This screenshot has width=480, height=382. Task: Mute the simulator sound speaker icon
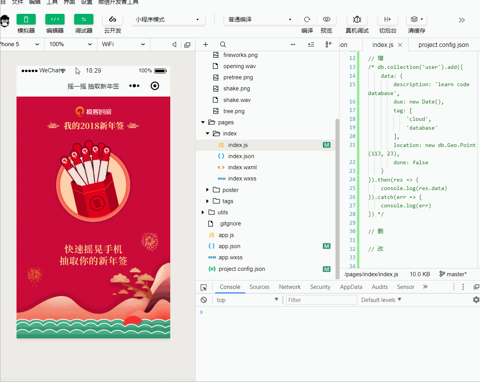pos(174,45)
